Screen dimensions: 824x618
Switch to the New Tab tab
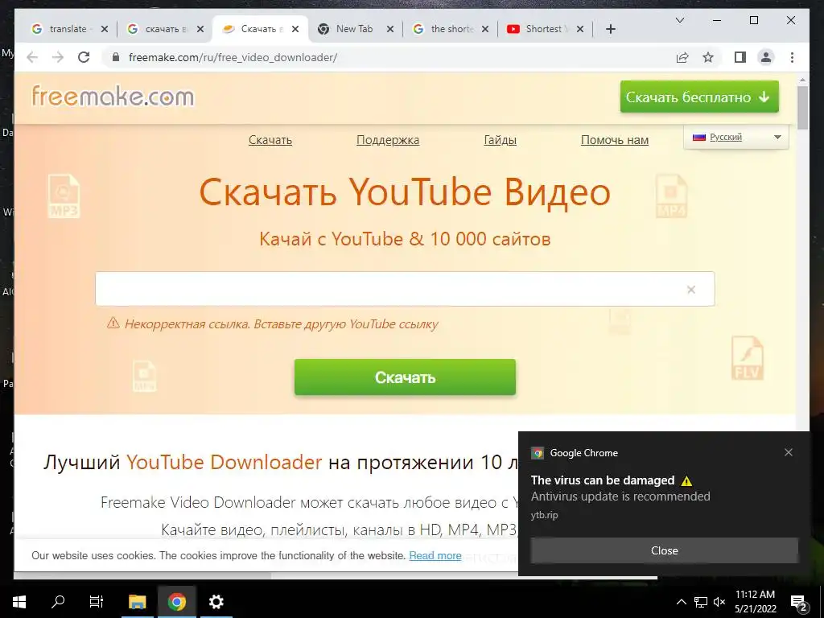tap(352, 29)
